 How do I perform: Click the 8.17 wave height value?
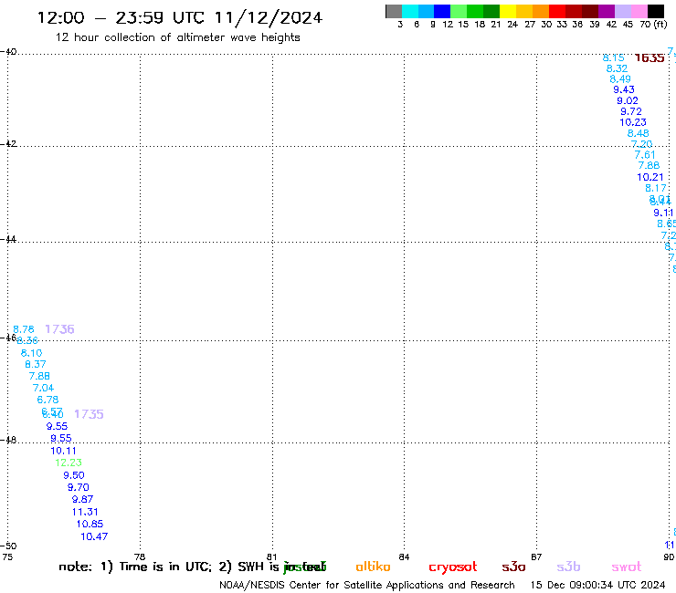pos(656,188)
